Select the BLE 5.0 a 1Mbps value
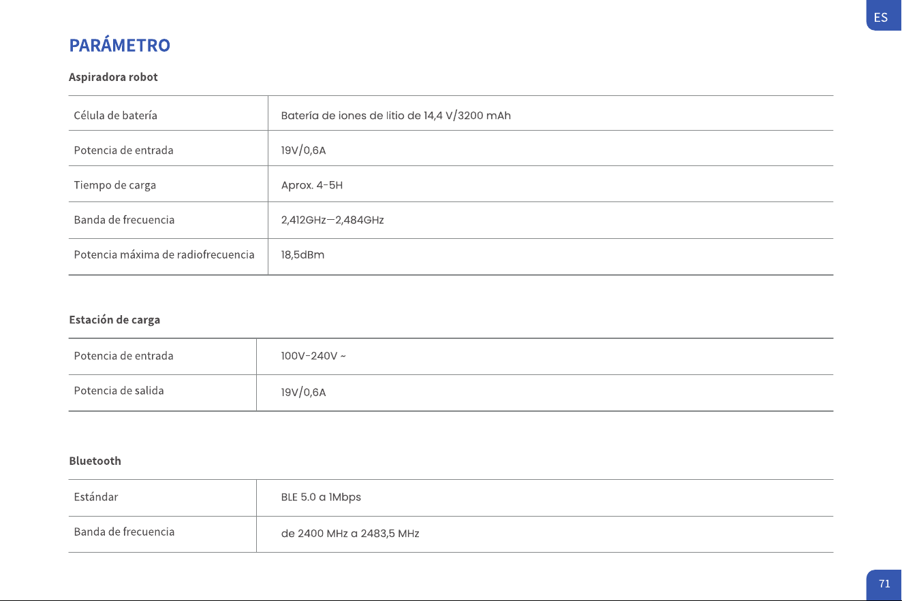 pos(321,497)
